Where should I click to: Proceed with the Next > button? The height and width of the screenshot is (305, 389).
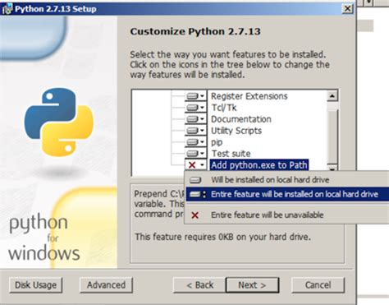point(252,285)
